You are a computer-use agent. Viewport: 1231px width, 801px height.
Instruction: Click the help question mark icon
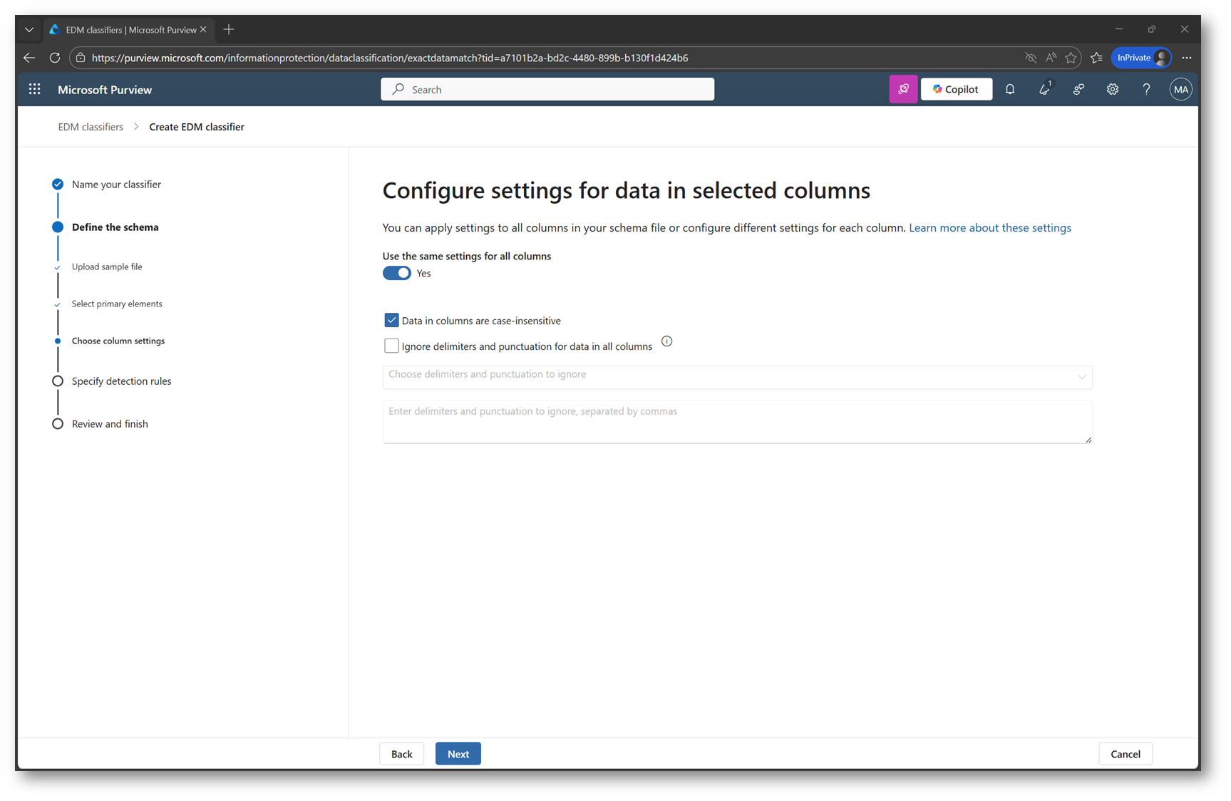(1146, 89)
